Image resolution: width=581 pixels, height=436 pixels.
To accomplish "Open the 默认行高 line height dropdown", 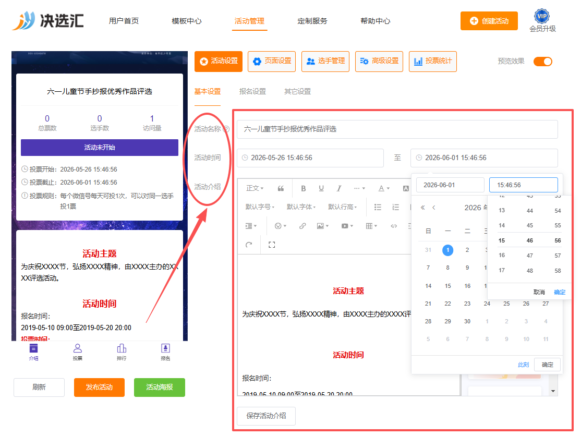I will pos(342,207).
